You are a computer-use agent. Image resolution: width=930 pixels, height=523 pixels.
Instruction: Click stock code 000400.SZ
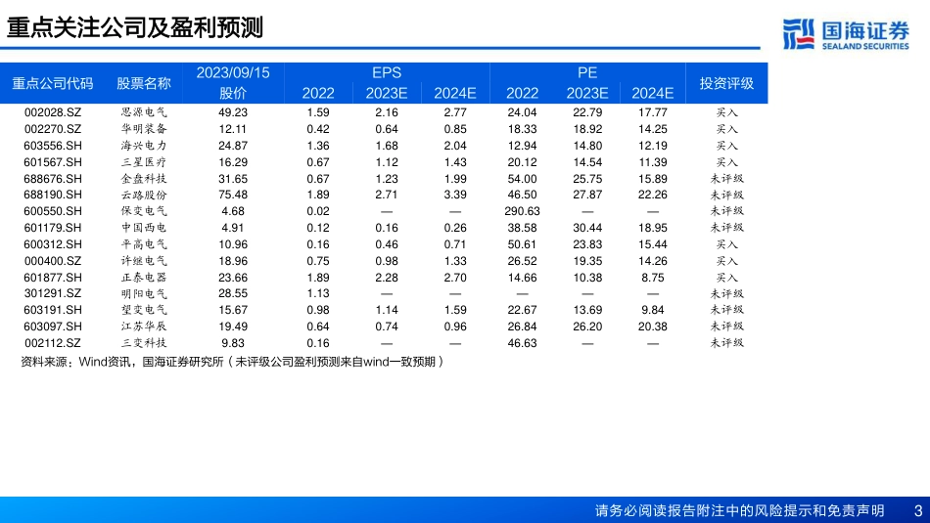coord(53,261)
